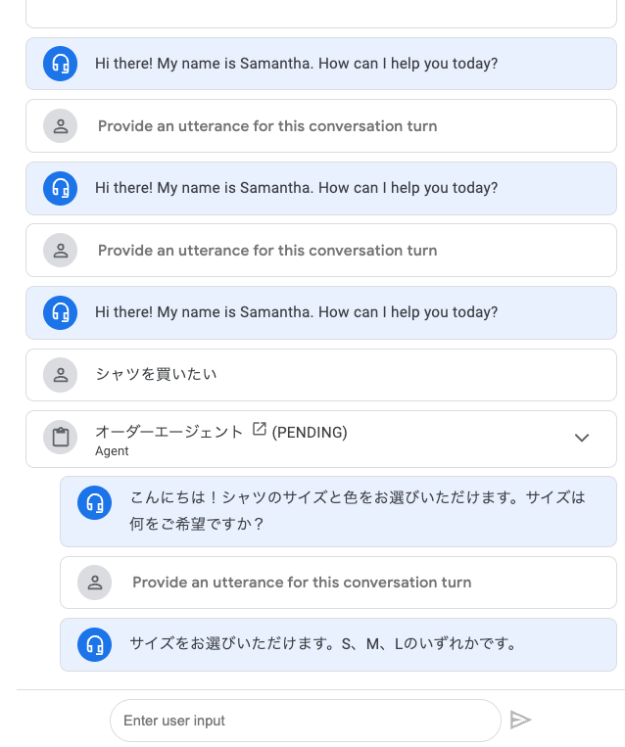Click the Enter user input field
The height and width of the screenshot is (747, 625).
coord(305,721)
